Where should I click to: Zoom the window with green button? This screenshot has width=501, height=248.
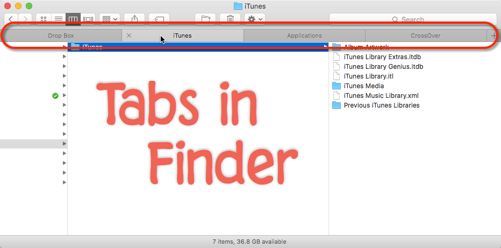coord(28,6)
